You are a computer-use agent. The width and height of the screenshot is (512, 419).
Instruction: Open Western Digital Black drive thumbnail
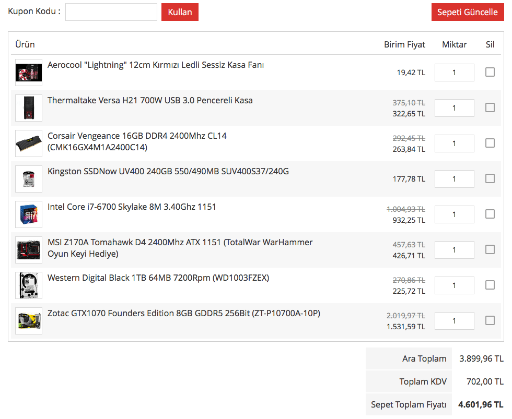(x=29, y=285)
